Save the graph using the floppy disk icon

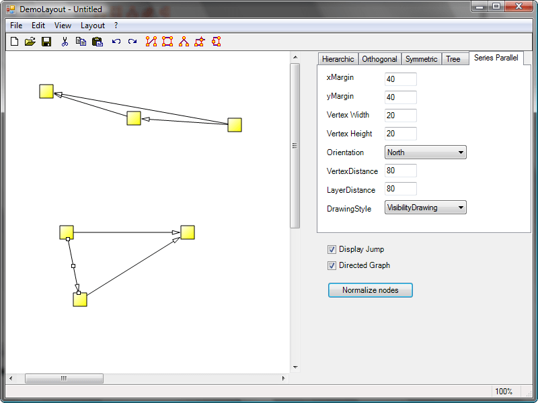[x=46, y=42]
